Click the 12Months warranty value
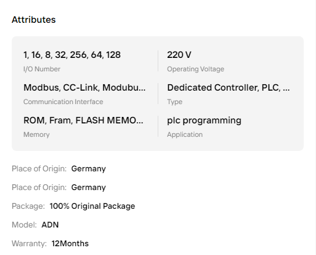316x255 pixels. 70,243
